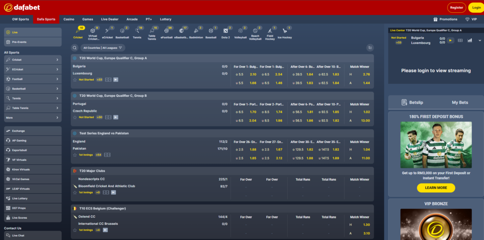This screenshot has height=240, width=484.
Task: Favorite the Portugal vs Czech Republic star
Action: [x=75, y=117]
